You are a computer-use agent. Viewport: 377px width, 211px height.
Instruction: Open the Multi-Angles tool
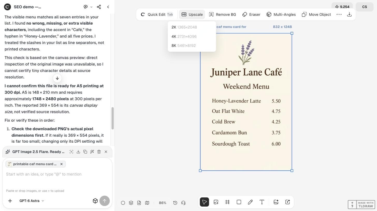[281, 14]
